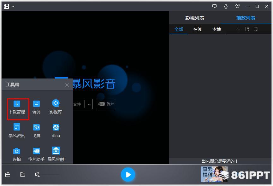Screen dimensions: 273x186
Task: Open the Baofeng Finance (暴风金融) tool
Action: pyautogui.click(x=56, y=154)
